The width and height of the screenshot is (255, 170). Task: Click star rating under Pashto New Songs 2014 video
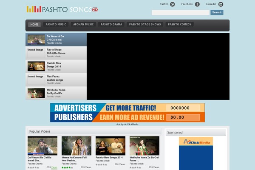tap(101, 164)
